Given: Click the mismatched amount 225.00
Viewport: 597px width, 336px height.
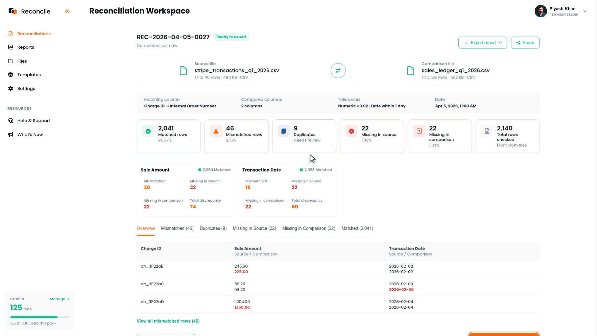Looking at the screenshot, I should pos(241,272).
